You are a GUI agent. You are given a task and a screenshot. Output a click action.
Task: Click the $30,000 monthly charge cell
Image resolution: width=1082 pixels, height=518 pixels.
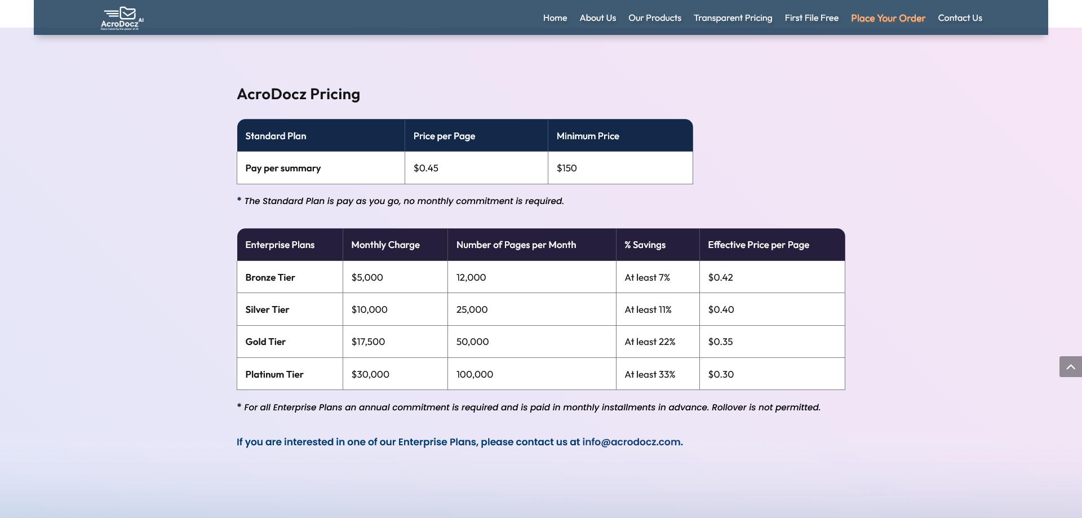[395, 374]
